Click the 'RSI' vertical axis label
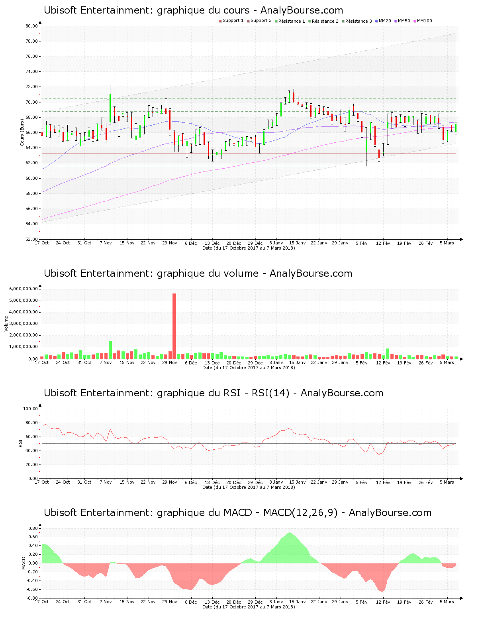 [x=20, y=443]
